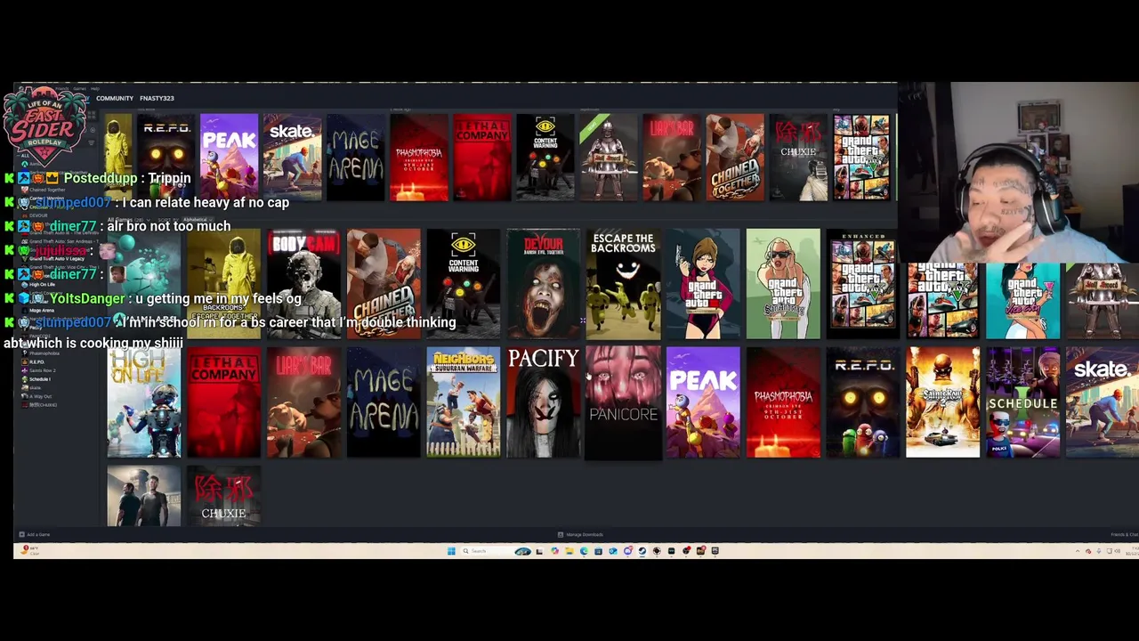Open the taskbar weather widget
1139x641 pixels.
tap(30, 550)
